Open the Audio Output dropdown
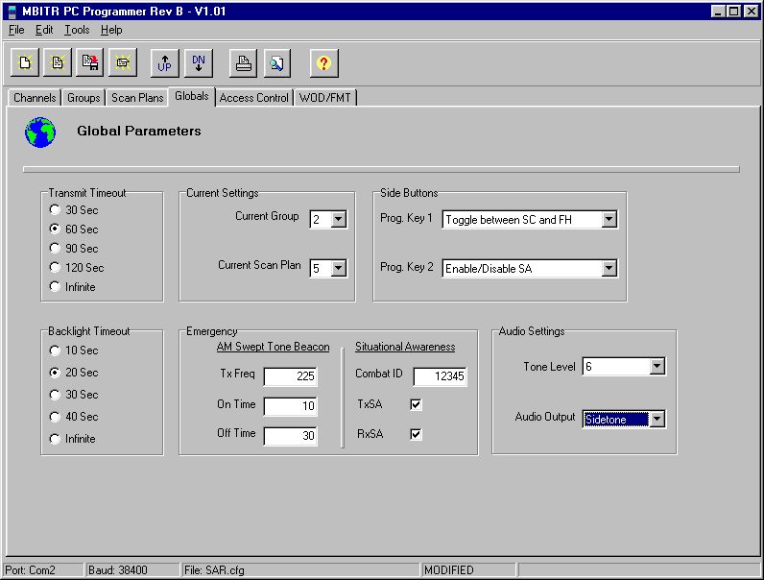 point(657,419)
